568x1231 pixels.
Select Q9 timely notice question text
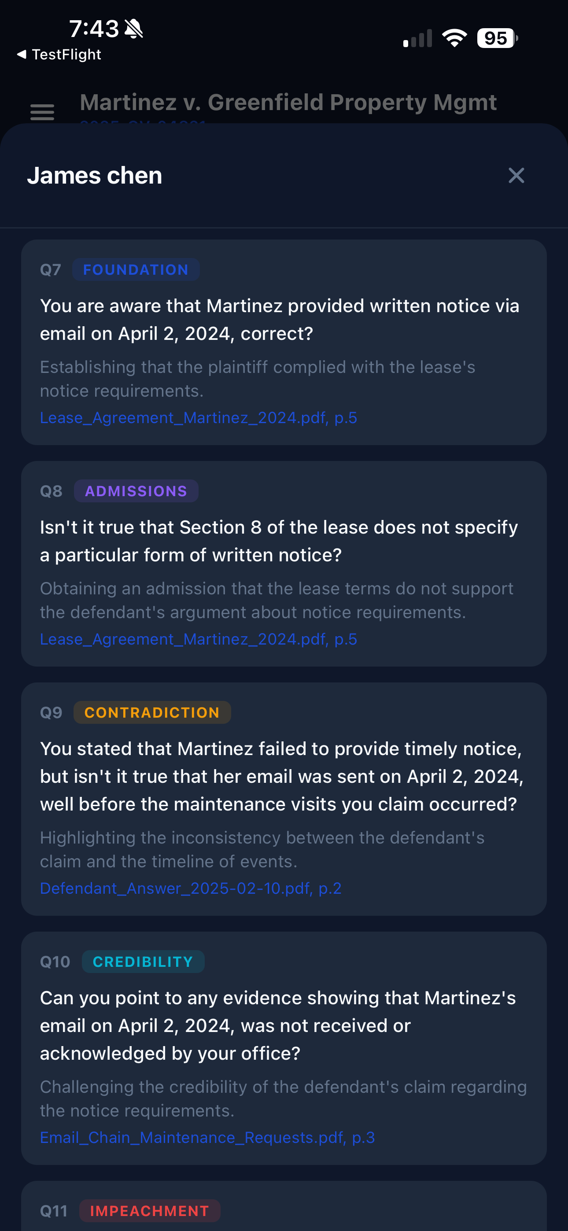coord(281,776)
